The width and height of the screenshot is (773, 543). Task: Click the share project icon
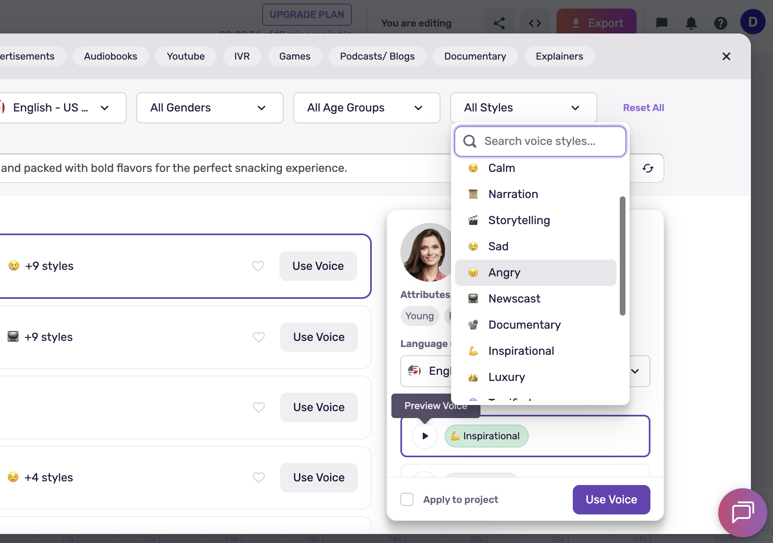(x=499, y=23)
